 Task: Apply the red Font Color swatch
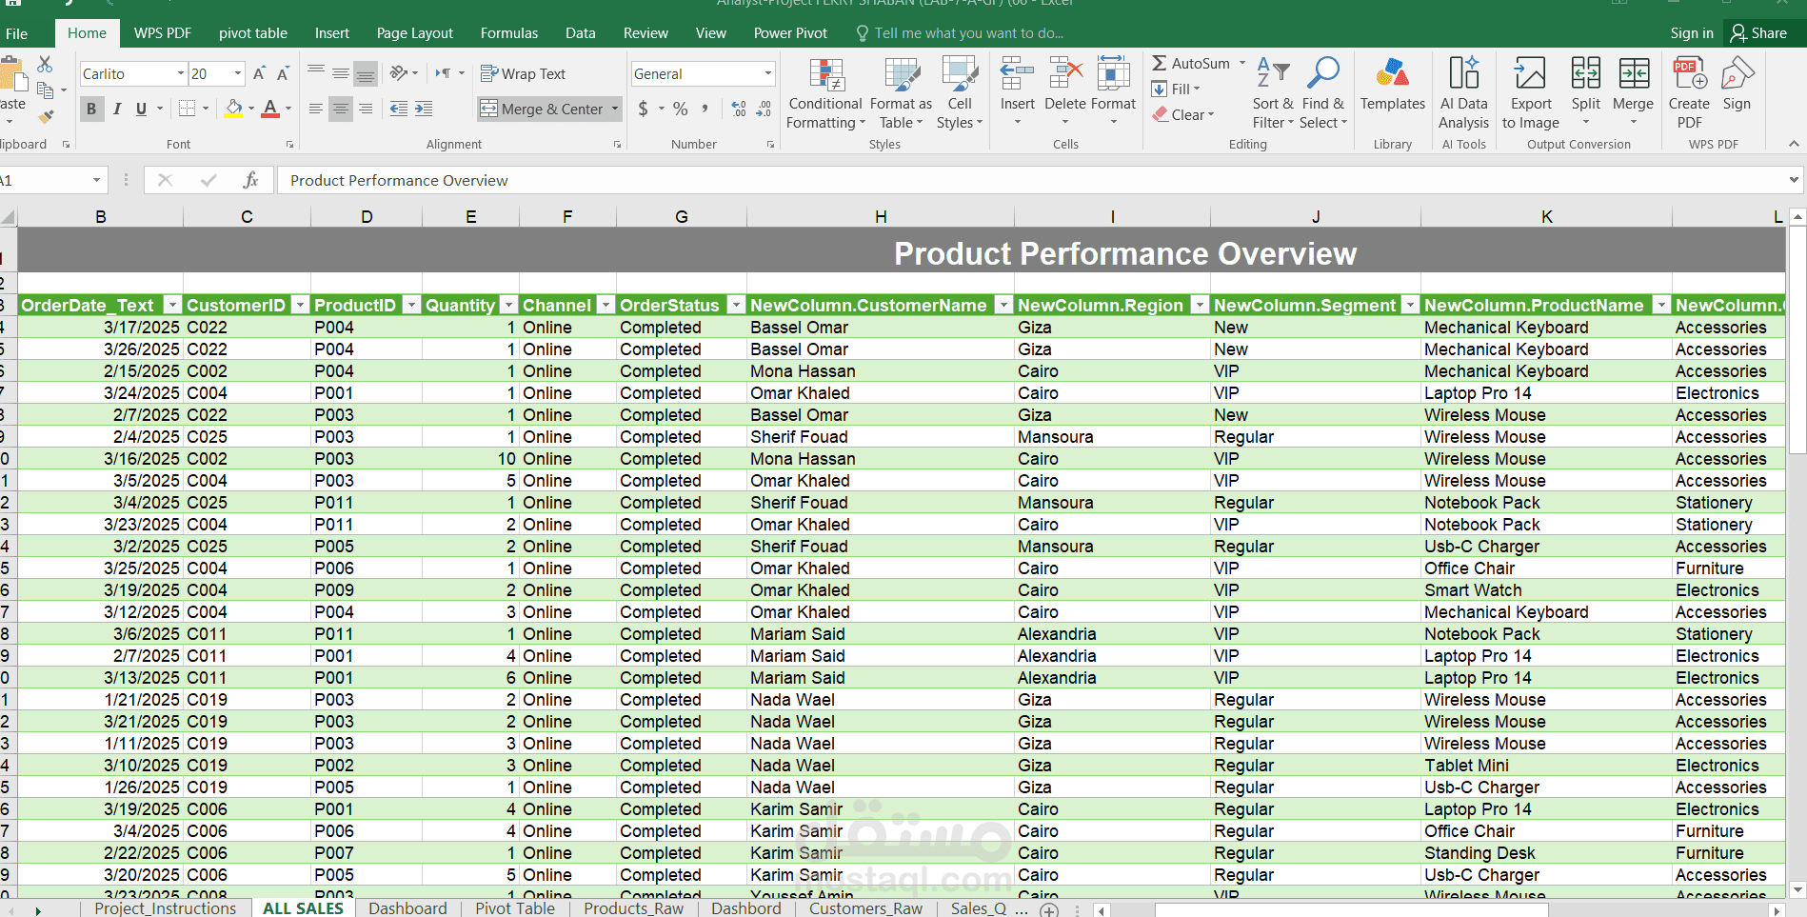click(x=270, y=109)
